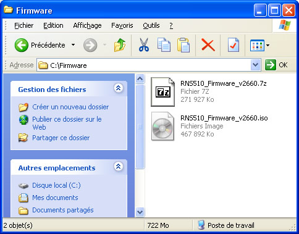Screen dimensions: 299x234
Task: Click the clipboard Paste icon
Action: tap(183, 45)
